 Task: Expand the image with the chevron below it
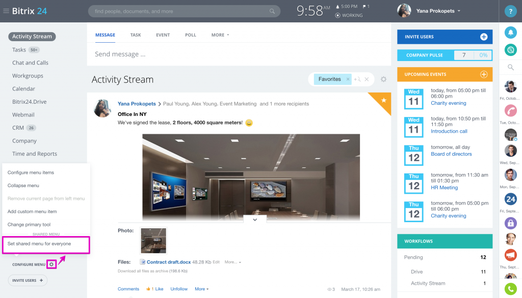255,219
